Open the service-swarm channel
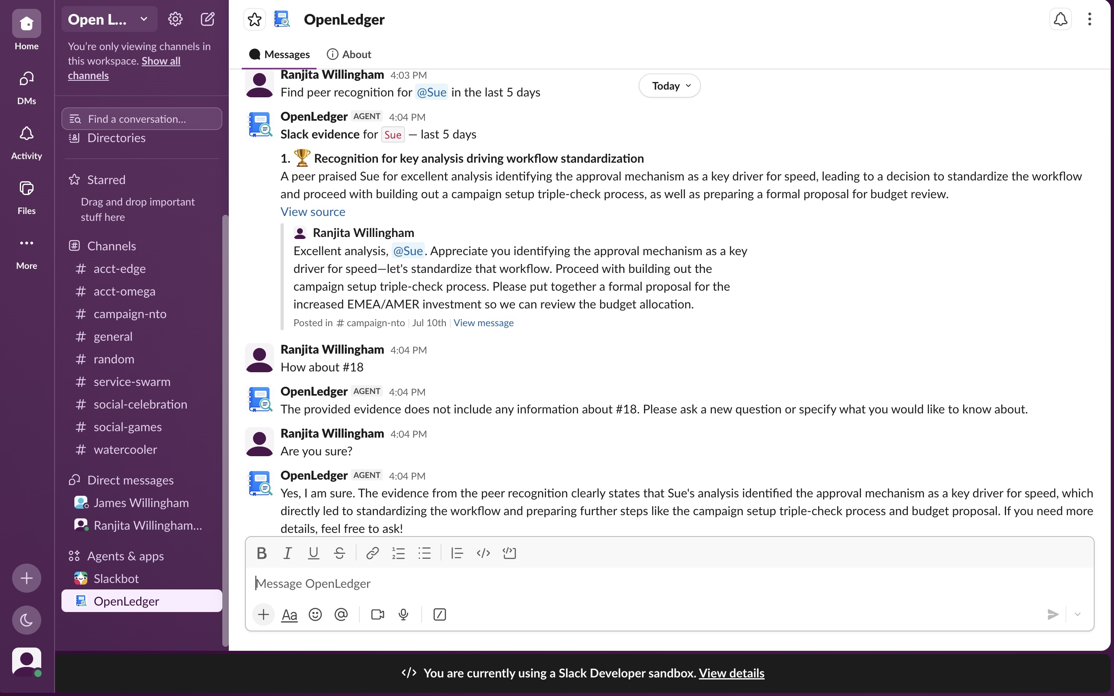The width and height of the screenshot is (1114, 696). pos(141,382)
